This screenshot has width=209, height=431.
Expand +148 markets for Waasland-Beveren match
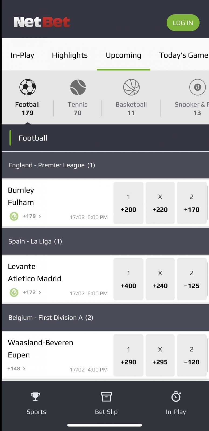point(16,369)
